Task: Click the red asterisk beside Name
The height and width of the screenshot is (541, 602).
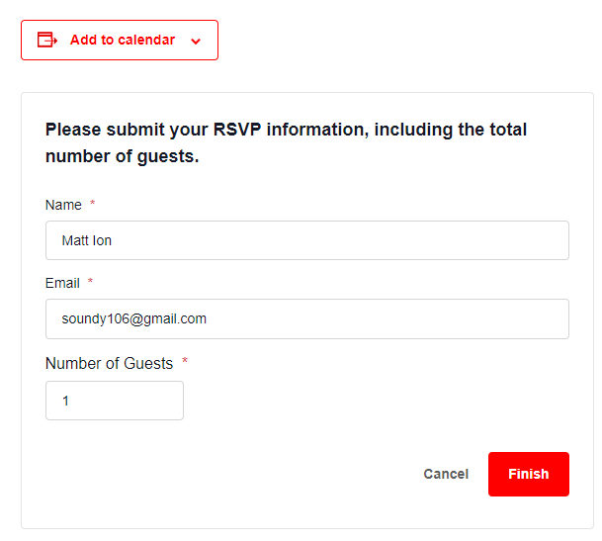Action: tap(93, 204)
